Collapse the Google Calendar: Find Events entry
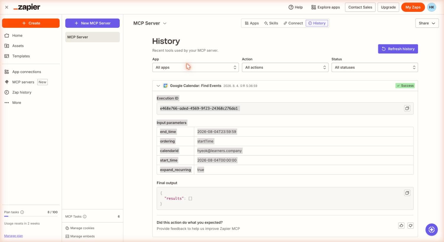The width and height of the screenshot is (444, 242). pos(158,86)
